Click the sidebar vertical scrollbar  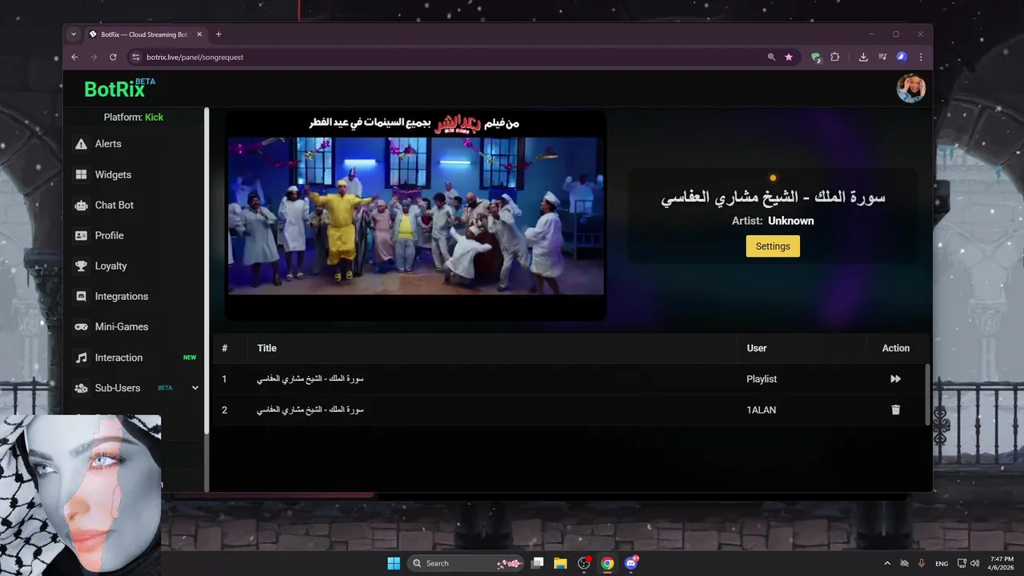coord(206,270)
